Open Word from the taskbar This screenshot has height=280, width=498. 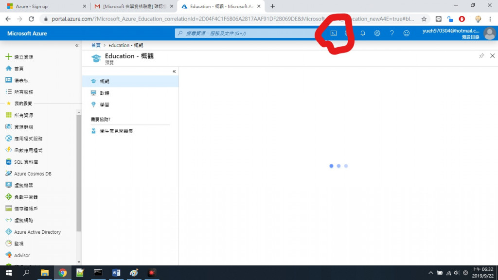[x=116, y=273]
